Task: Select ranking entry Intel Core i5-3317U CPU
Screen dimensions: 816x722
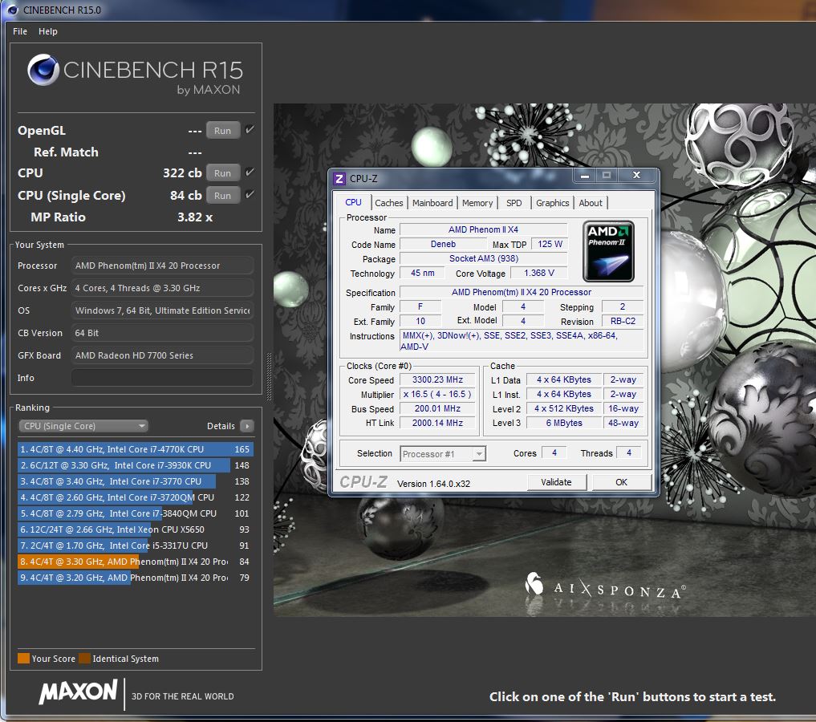Action: coord(135,546)
